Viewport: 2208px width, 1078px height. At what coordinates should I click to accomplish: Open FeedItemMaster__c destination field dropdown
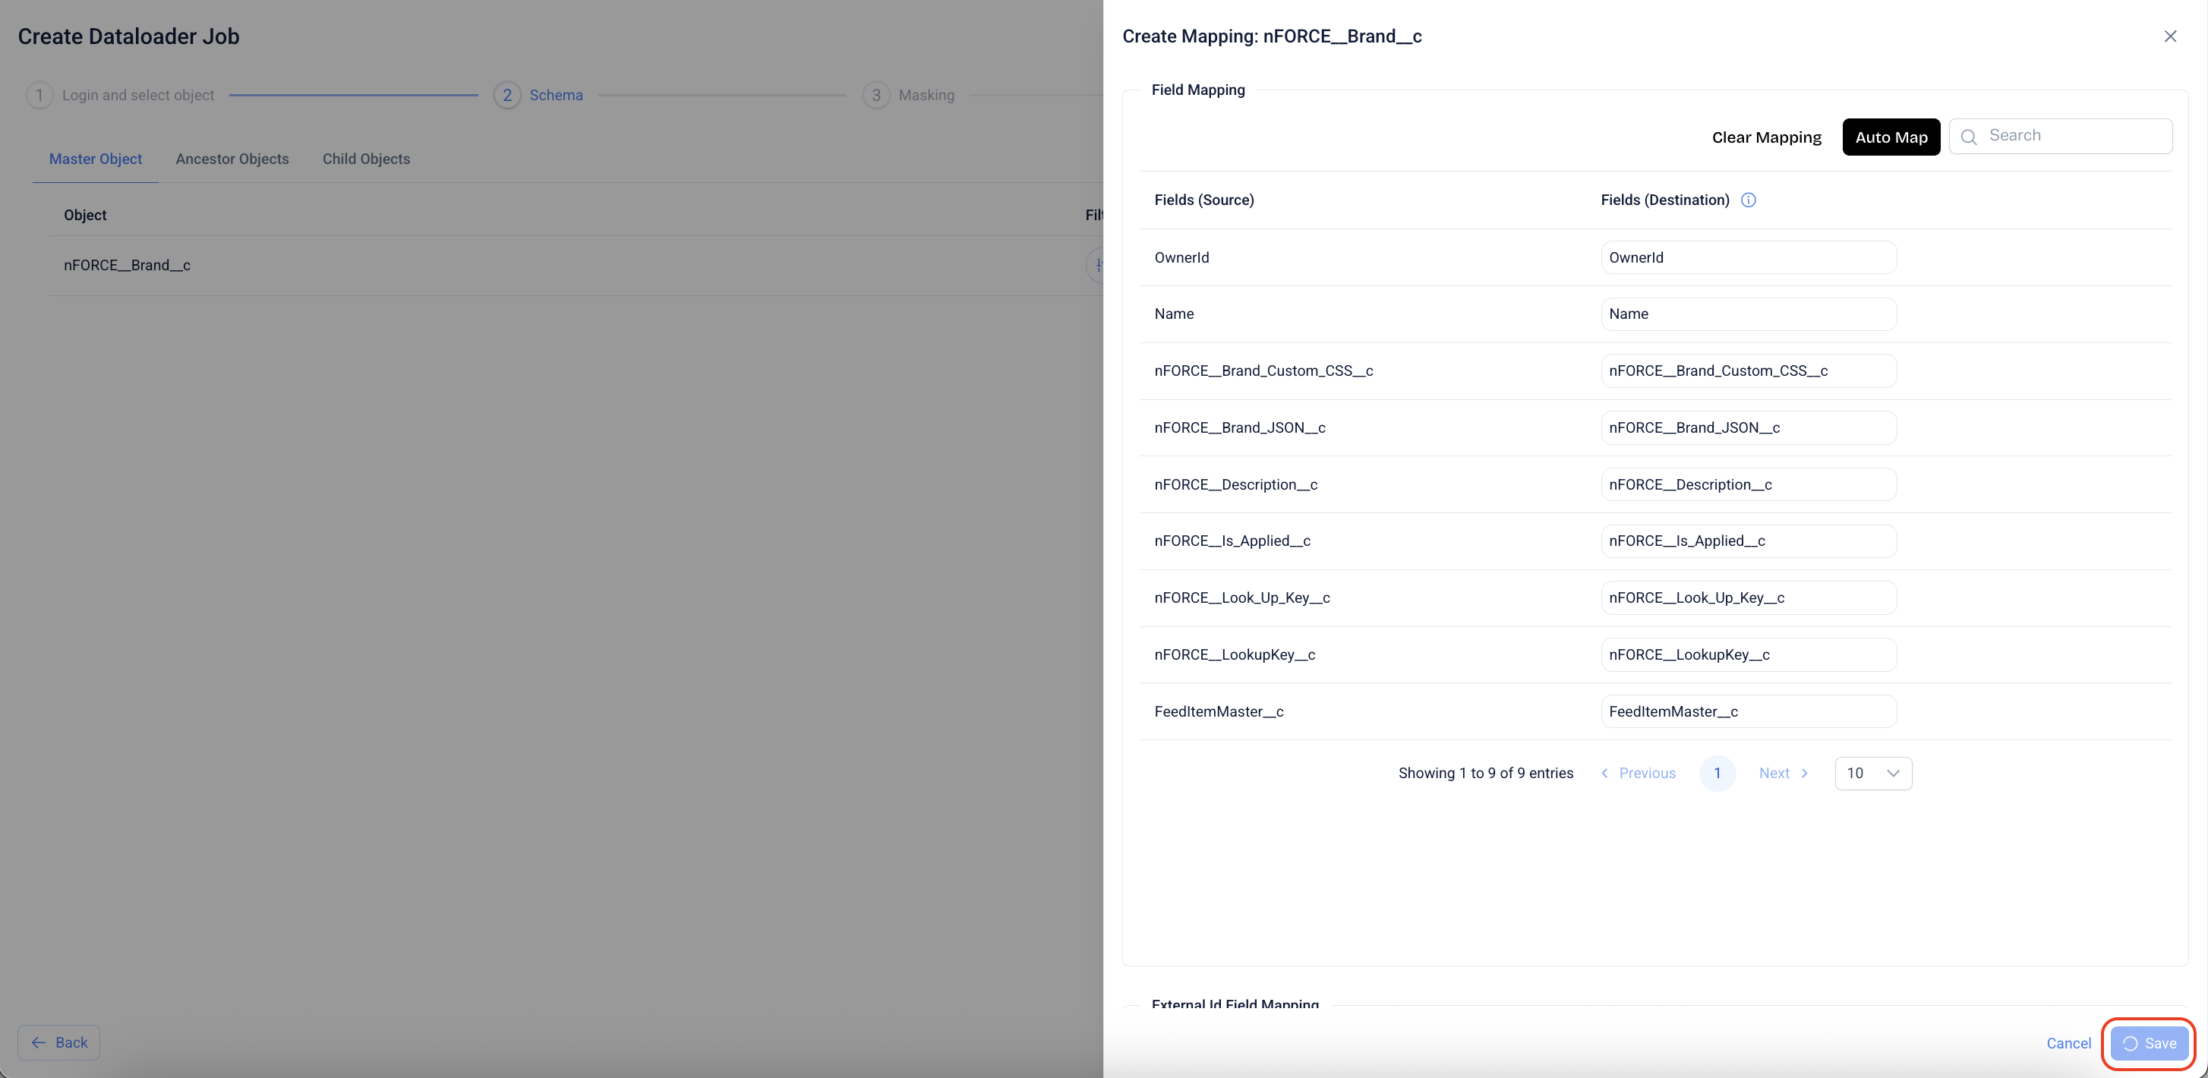pos(1748,711)
